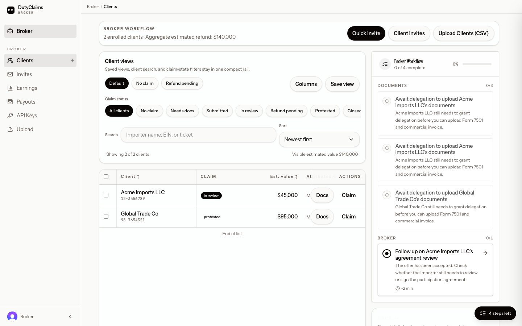Click the Earnings bar chart icon
Viewport: 522px width, 326px height.
pos(10,88)
